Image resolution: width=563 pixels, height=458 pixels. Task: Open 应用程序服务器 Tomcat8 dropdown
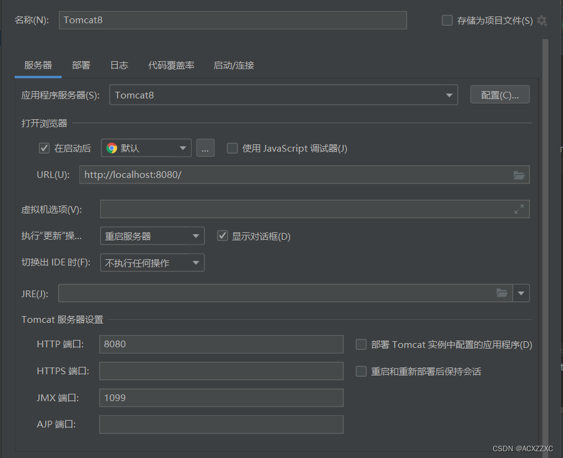click(283, 95)
